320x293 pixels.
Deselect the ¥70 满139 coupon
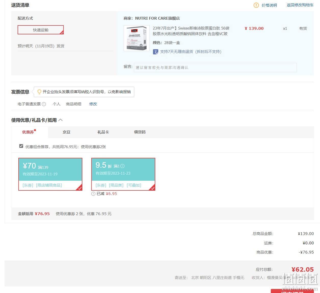(50, 174)
